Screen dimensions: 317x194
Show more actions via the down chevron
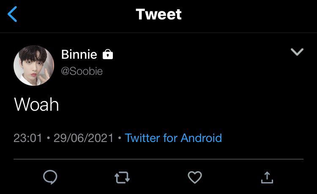pos(298,52)
